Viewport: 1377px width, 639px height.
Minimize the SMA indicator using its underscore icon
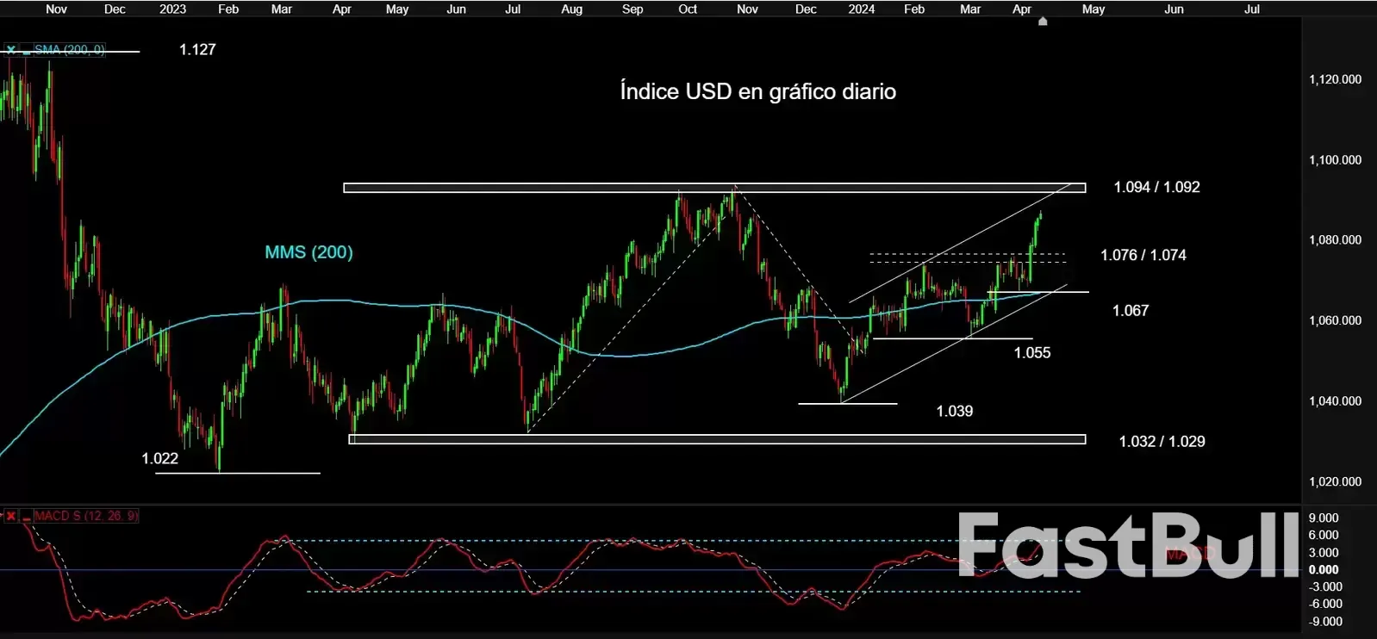27,51
